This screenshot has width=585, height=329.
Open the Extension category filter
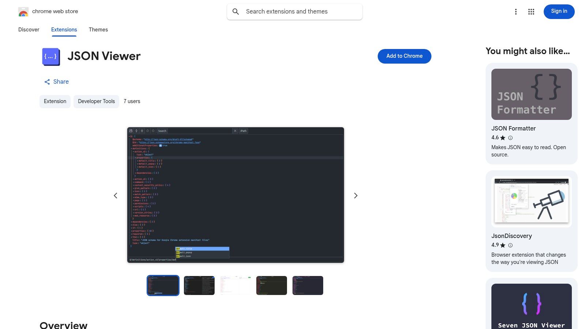[x=55, y=101]
